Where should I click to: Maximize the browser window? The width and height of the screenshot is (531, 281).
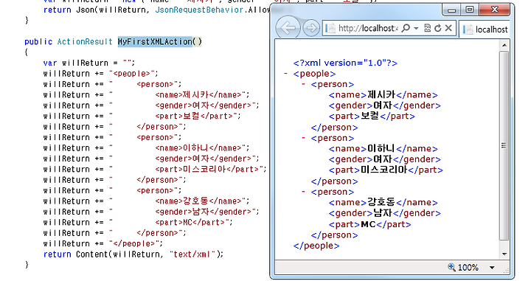click(470, 10)
